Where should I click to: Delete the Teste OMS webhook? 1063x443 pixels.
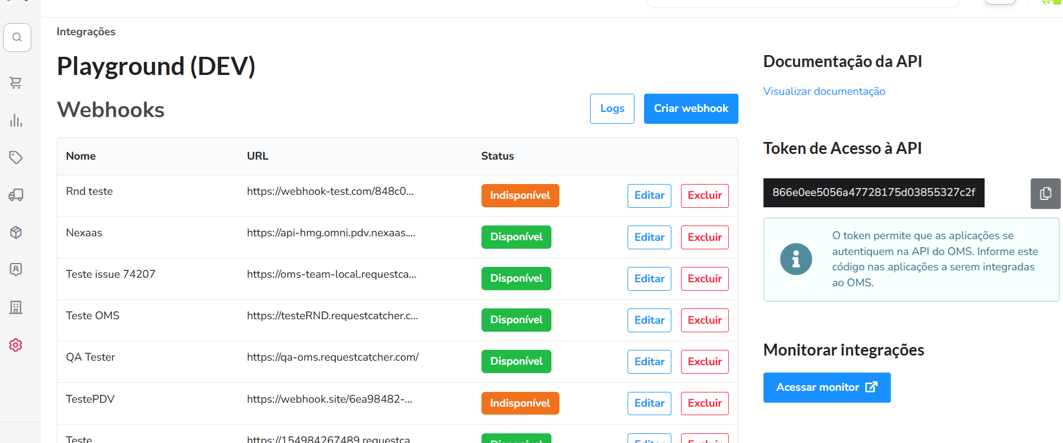coord(705,320)
